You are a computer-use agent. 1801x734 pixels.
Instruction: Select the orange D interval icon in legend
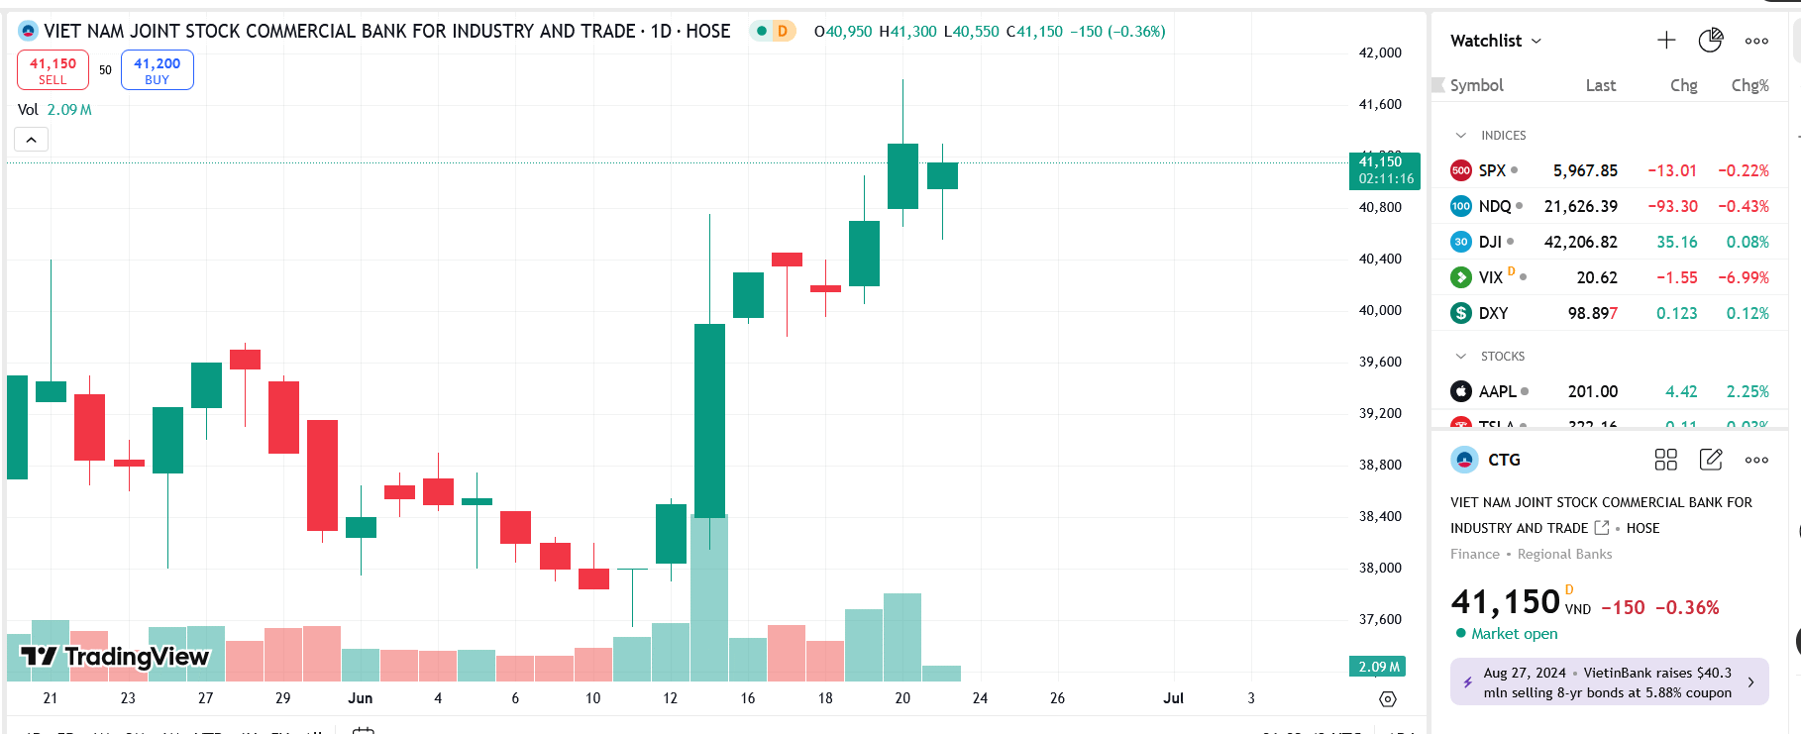click(x=782, y=31)
